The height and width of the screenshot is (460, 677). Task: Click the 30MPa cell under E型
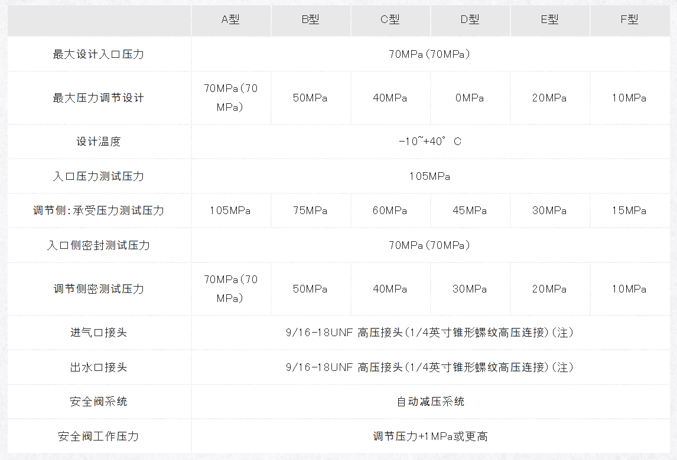(549, 211)
